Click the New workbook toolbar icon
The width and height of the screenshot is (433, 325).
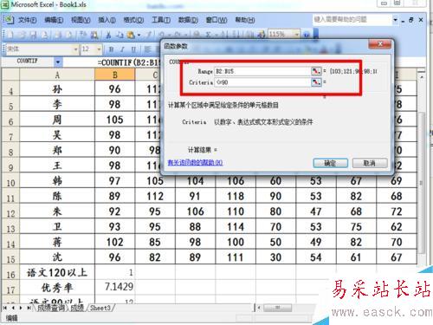coord(10,35)
